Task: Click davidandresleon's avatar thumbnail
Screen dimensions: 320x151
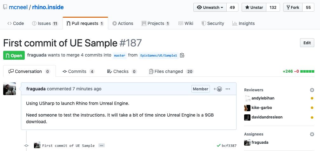Action: click(x=247, y=117)
